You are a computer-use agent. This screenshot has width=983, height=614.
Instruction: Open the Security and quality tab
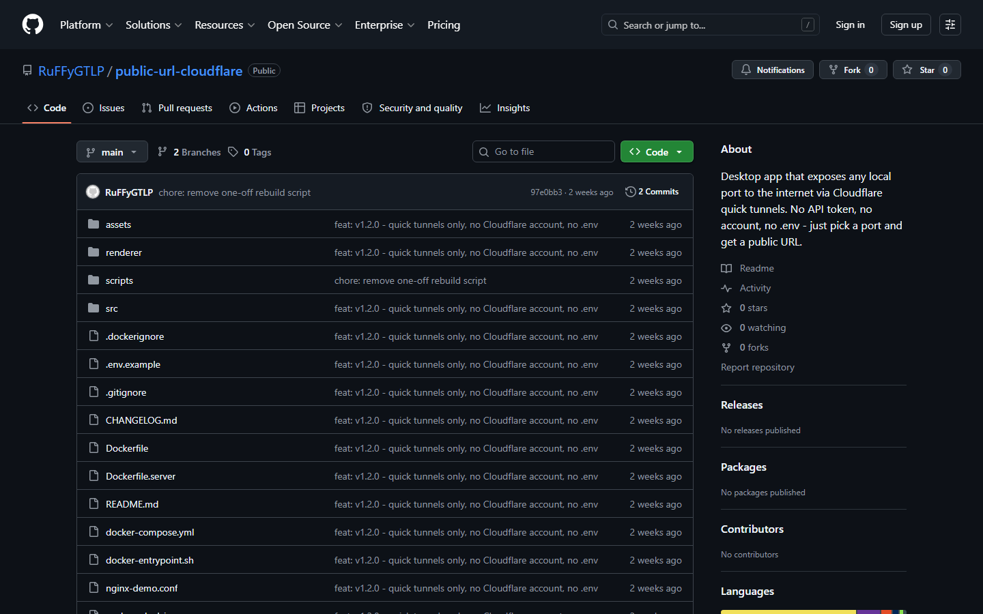[412, 108]
